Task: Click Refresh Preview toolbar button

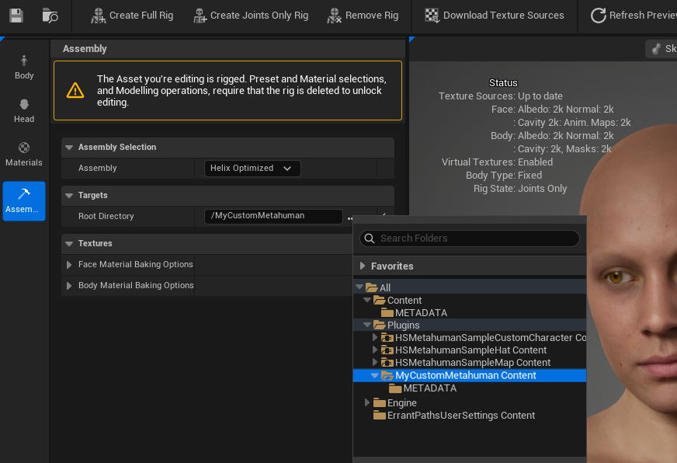Action: [634, 16]
